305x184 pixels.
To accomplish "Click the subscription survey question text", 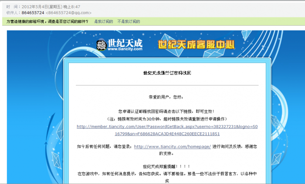I will tap(47, 22).
